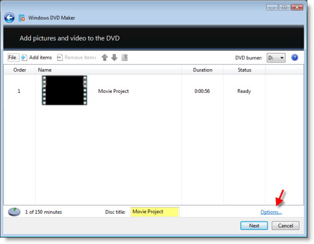Click the Windows DVD Maker app icon

click(x=22, y=18)
